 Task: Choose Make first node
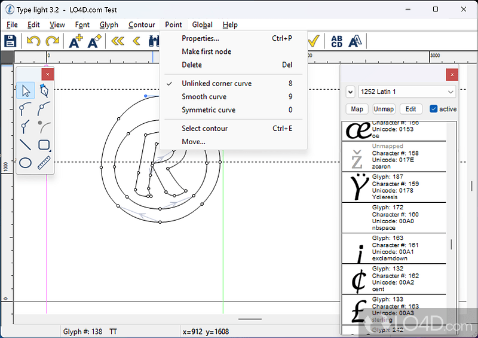[233, 51]
